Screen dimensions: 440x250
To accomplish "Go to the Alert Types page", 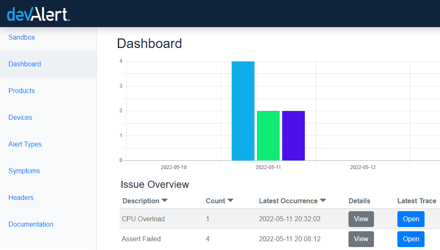I will [25, 144].
